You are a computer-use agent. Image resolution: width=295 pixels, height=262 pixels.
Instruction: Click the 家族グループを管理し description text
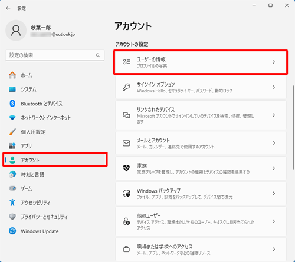[x=193, y=172]
